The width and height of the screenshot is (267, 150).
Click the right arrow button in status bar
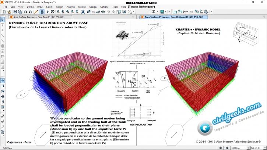coord(227,148)
